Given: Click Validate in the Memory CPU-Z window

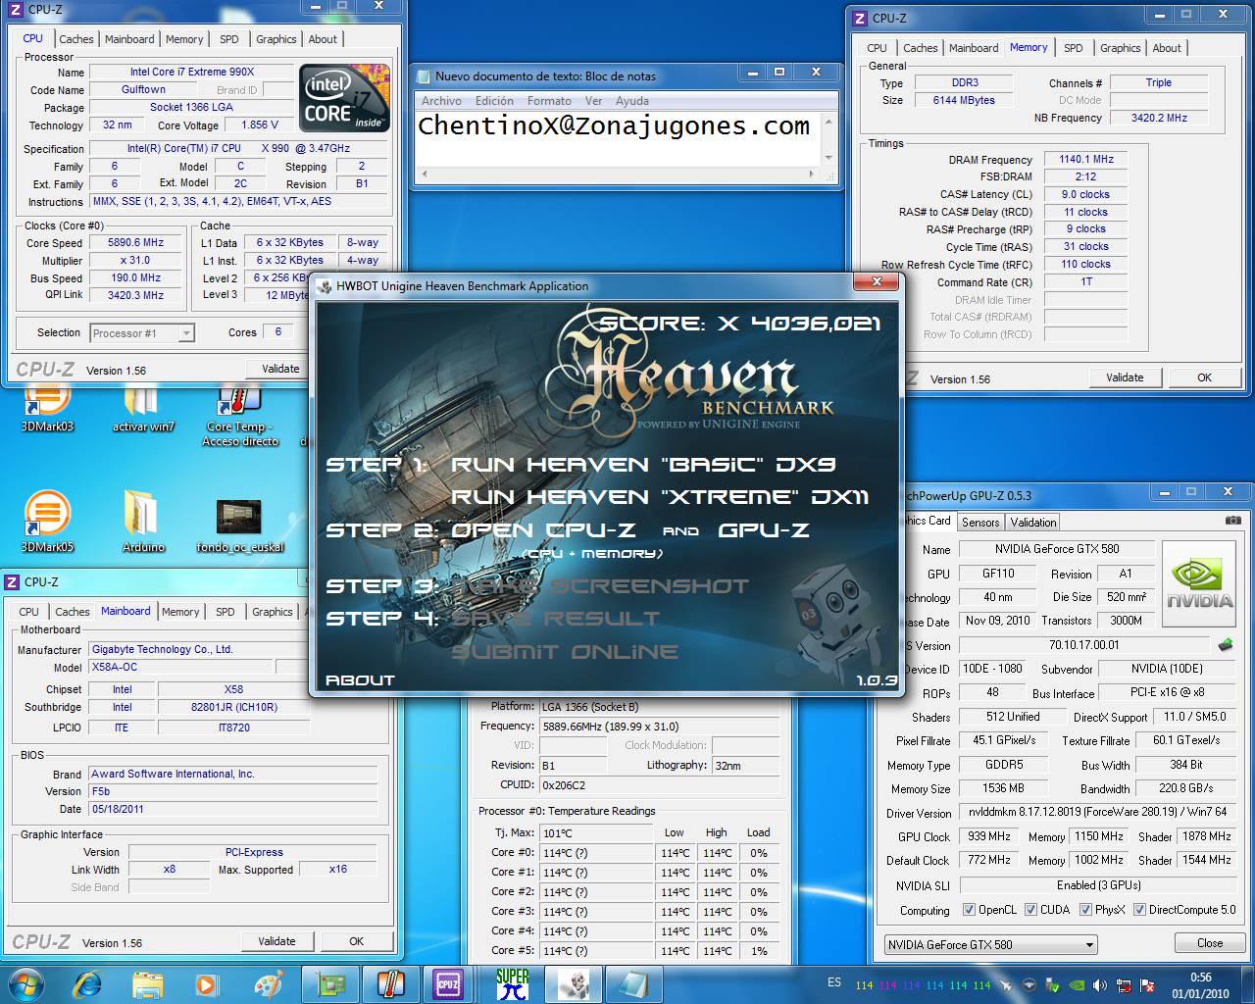Looking at the screenshot, I should click(x=1125, y=377).
